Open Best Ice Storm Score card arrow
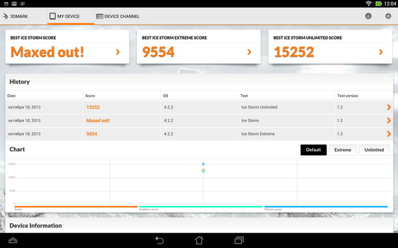 click(118, 52)
